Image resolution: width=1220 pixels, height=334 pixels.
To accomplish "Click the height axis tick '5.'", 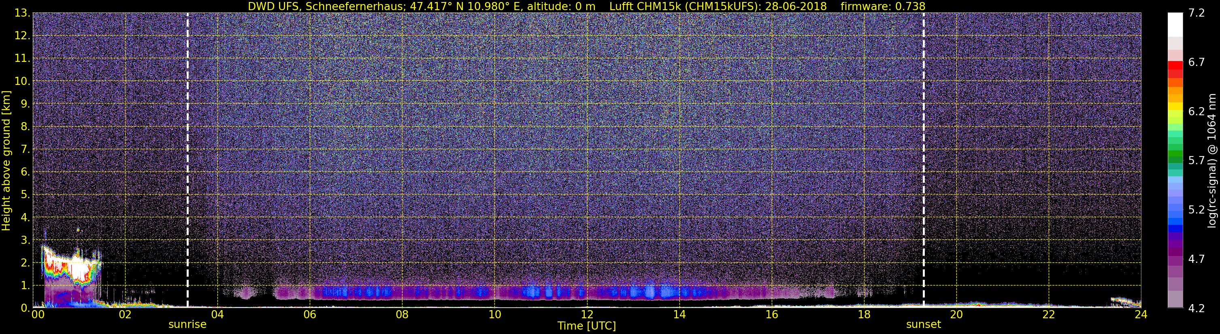I will point(26,195).
